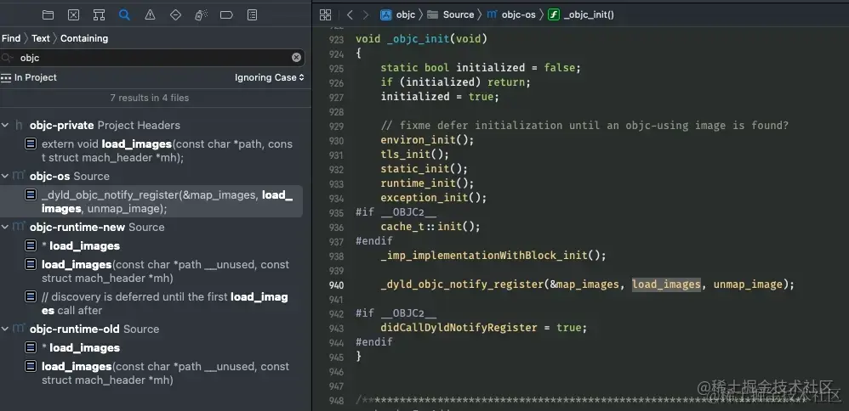
Task: Click Source folder in jump bar
Action: point(451,15)
